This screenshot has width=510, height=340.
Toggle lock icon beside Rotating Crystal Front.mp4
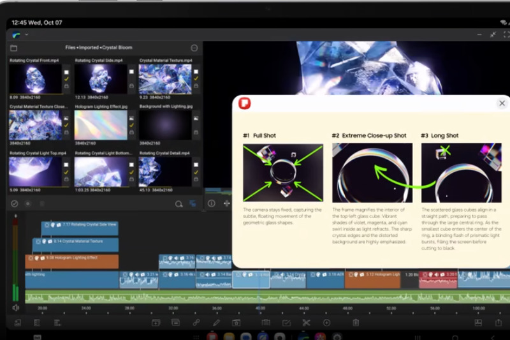point(66,86)
